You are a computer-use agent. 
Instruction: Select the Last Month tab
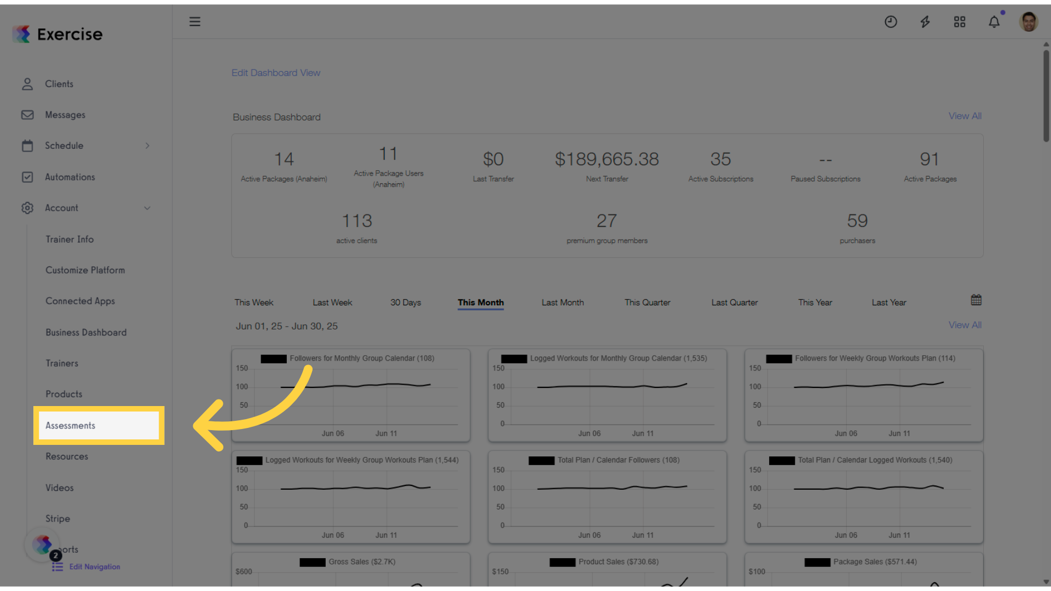pyautogui.click(x=563, y=303)
